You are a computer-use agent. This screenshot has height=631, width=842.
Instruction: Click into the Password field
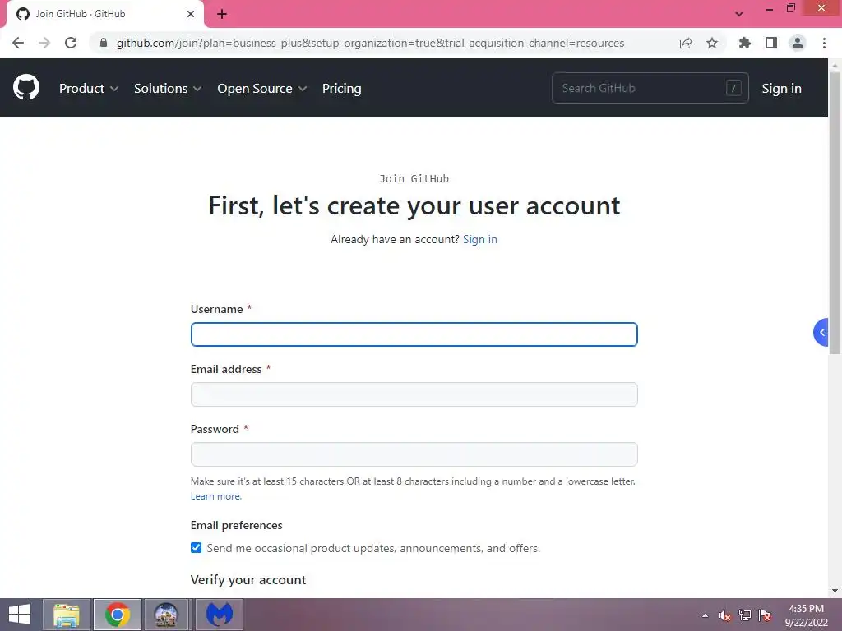414,454
